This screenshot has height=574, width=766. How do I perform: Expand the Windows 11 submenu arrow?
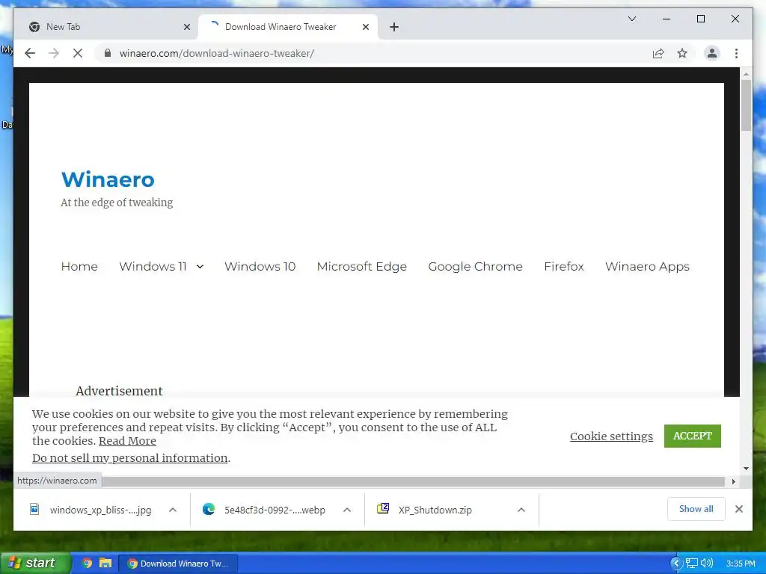(x=200, y=267)
